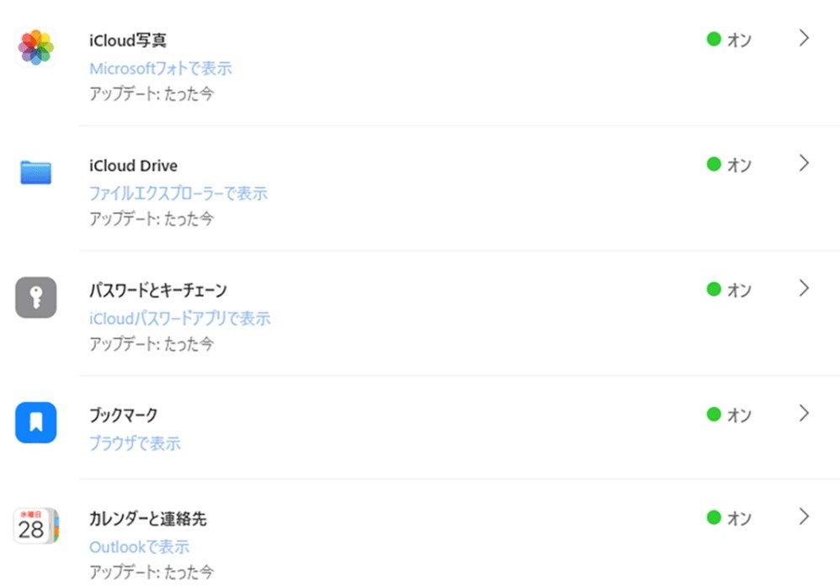Expand iCloud写真 settings chevron
Viewport: 840px width, 587px height.
point(804,38)
